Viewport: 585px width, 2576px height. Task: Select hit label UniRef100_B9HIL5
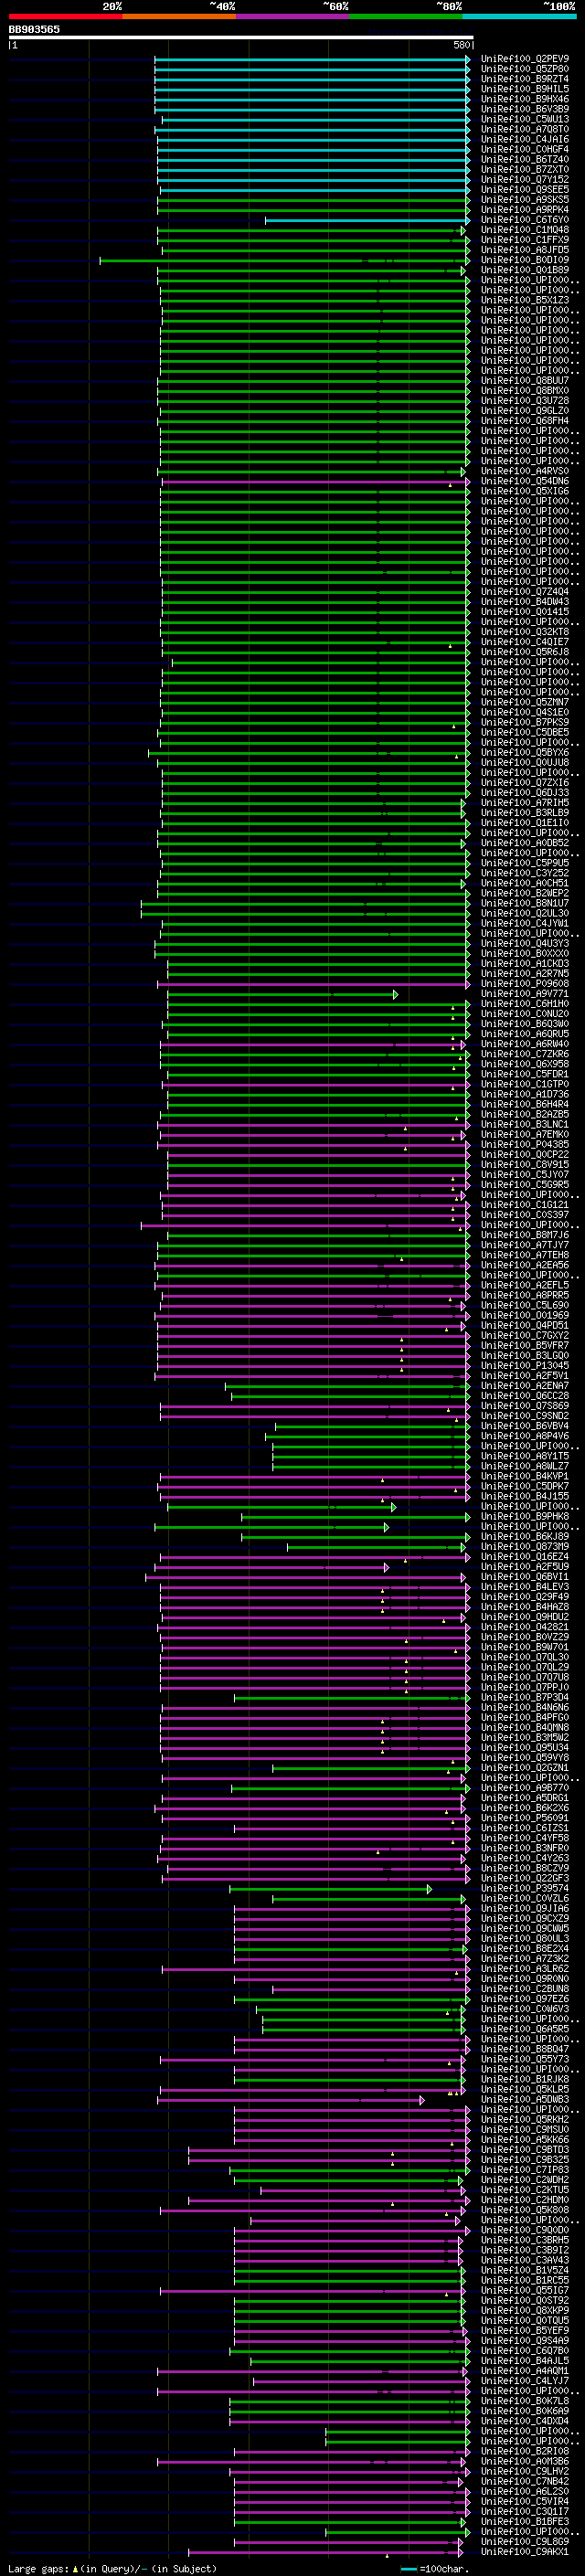coord(525,89)
